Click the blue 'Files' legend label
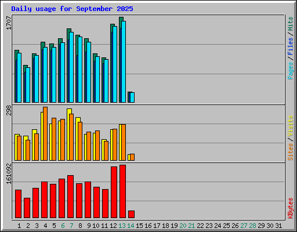 tap(290, 46)
